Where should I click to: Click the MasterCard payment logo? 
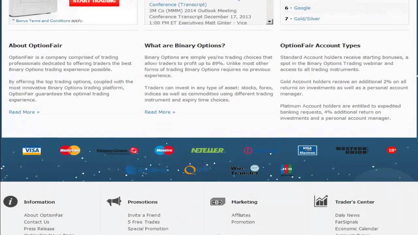coord(70,150)
